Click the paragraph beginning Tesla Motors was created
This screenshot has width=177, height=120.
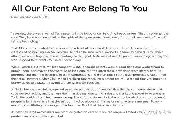[x=89, y=54]
